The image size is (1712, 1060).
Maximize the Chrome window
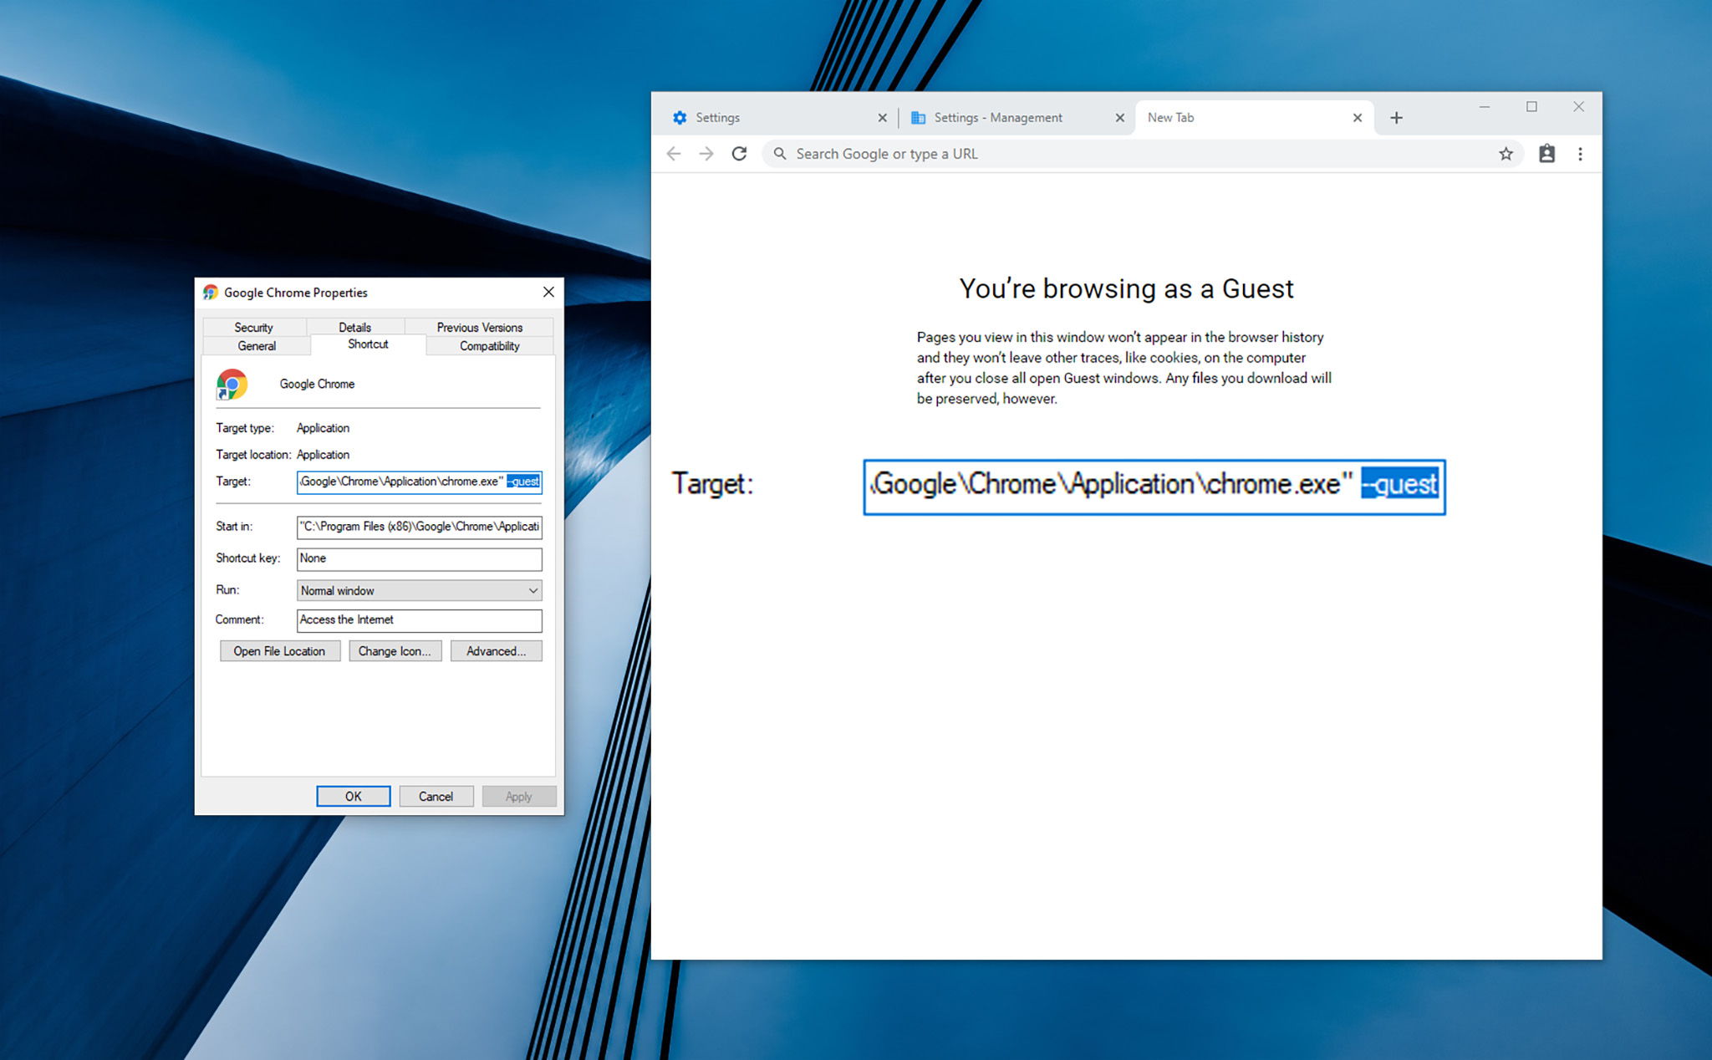(1531, 107)
